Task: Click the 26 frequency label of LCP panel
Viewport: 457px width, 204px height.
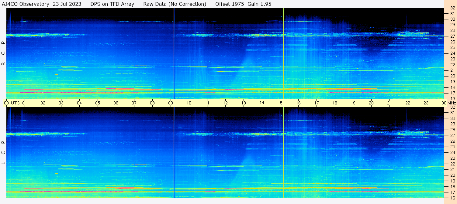Action: (x=452, y=141)
